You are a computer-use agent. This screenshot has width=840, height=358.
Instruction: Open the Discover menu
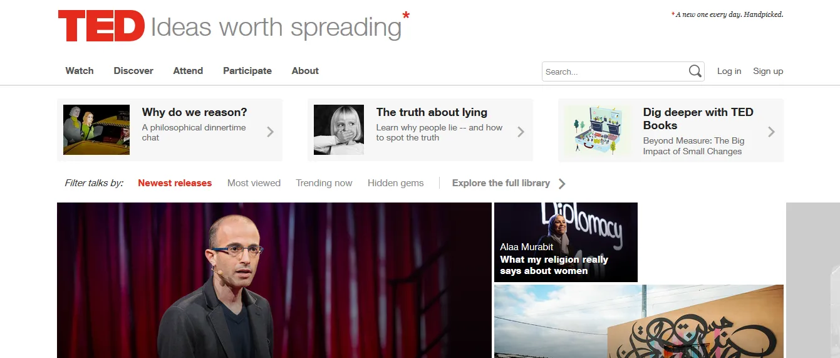pyautogui.click(x=133, y=71)
